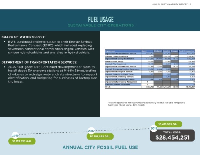Click the Total Consumption column header

tap(187, 51)
